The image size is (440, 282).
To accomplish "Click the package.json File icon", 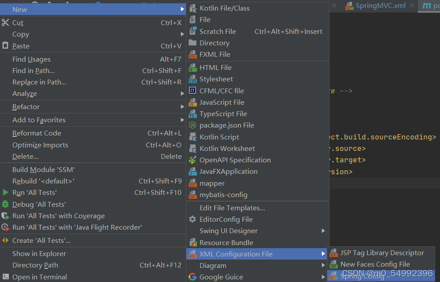I will click(x=192, y=125).
